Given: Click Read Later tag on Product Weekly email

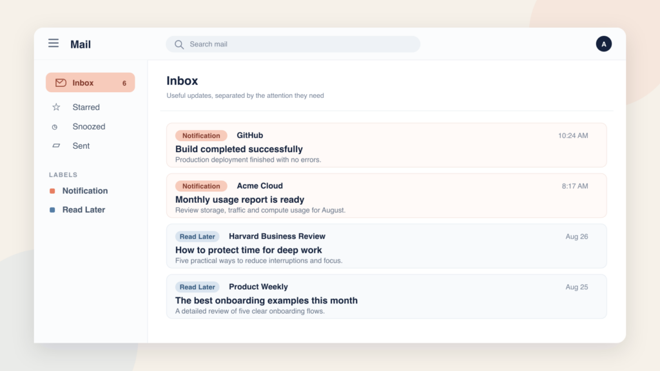Looking at the screenshot, I should pyautogui.click(x=197, y=287).
